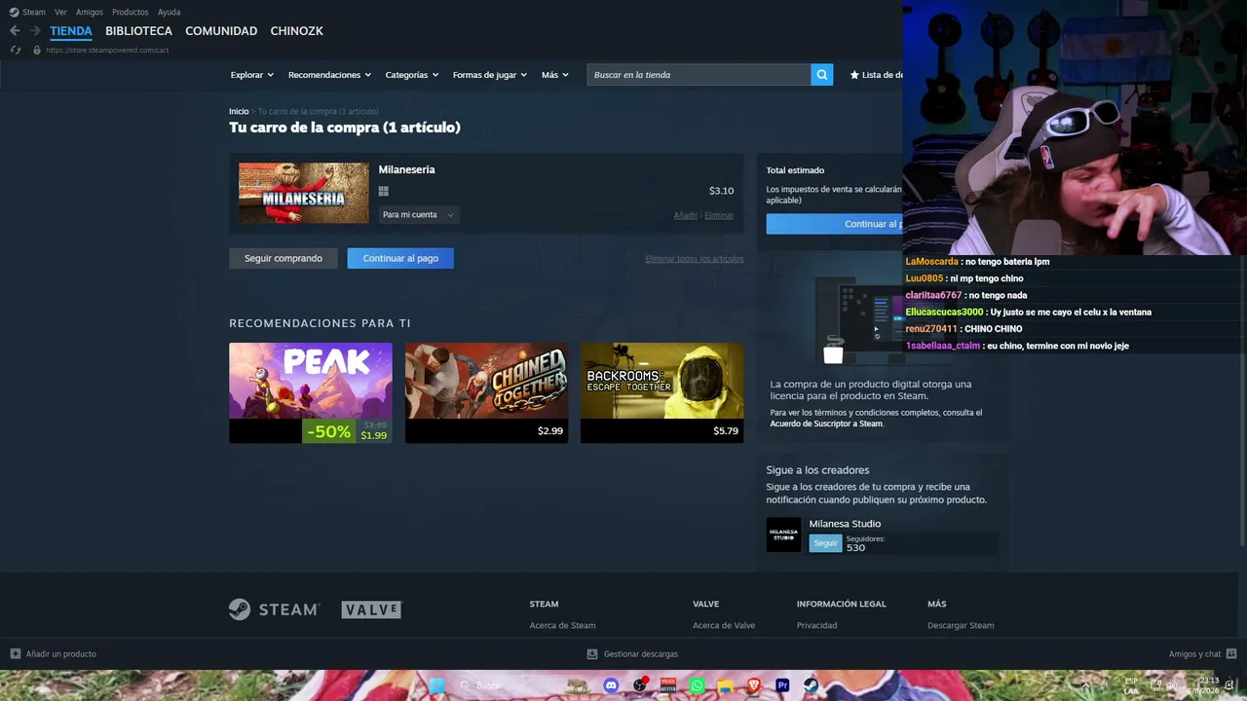Open the Milaneseria game thumbnail
Viewport: 1247px width, 701px height.
[304, 193]
